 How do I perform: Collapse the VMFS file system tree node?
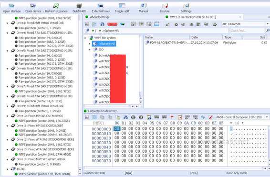pyautogui.click(x=85, y=38)
